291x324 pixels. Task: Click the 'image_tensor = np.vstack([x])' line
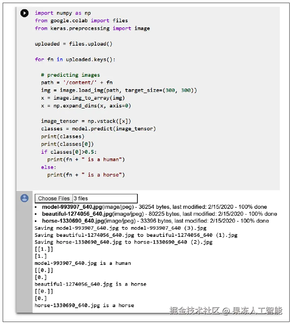coord(86,121)
